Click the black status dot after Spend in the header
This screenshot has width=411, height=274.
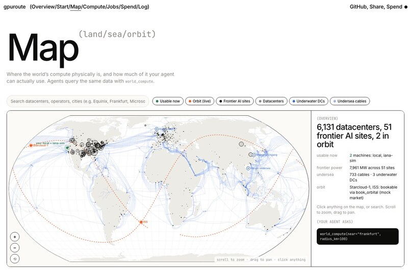[406, 7]
